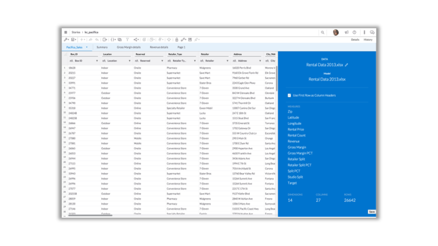438x246 pixels.
Task: Open the chat discussions icon
Action: point(372,32)
